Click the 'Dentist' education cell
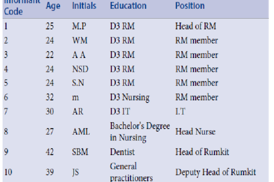 click(x=122, y=152)
